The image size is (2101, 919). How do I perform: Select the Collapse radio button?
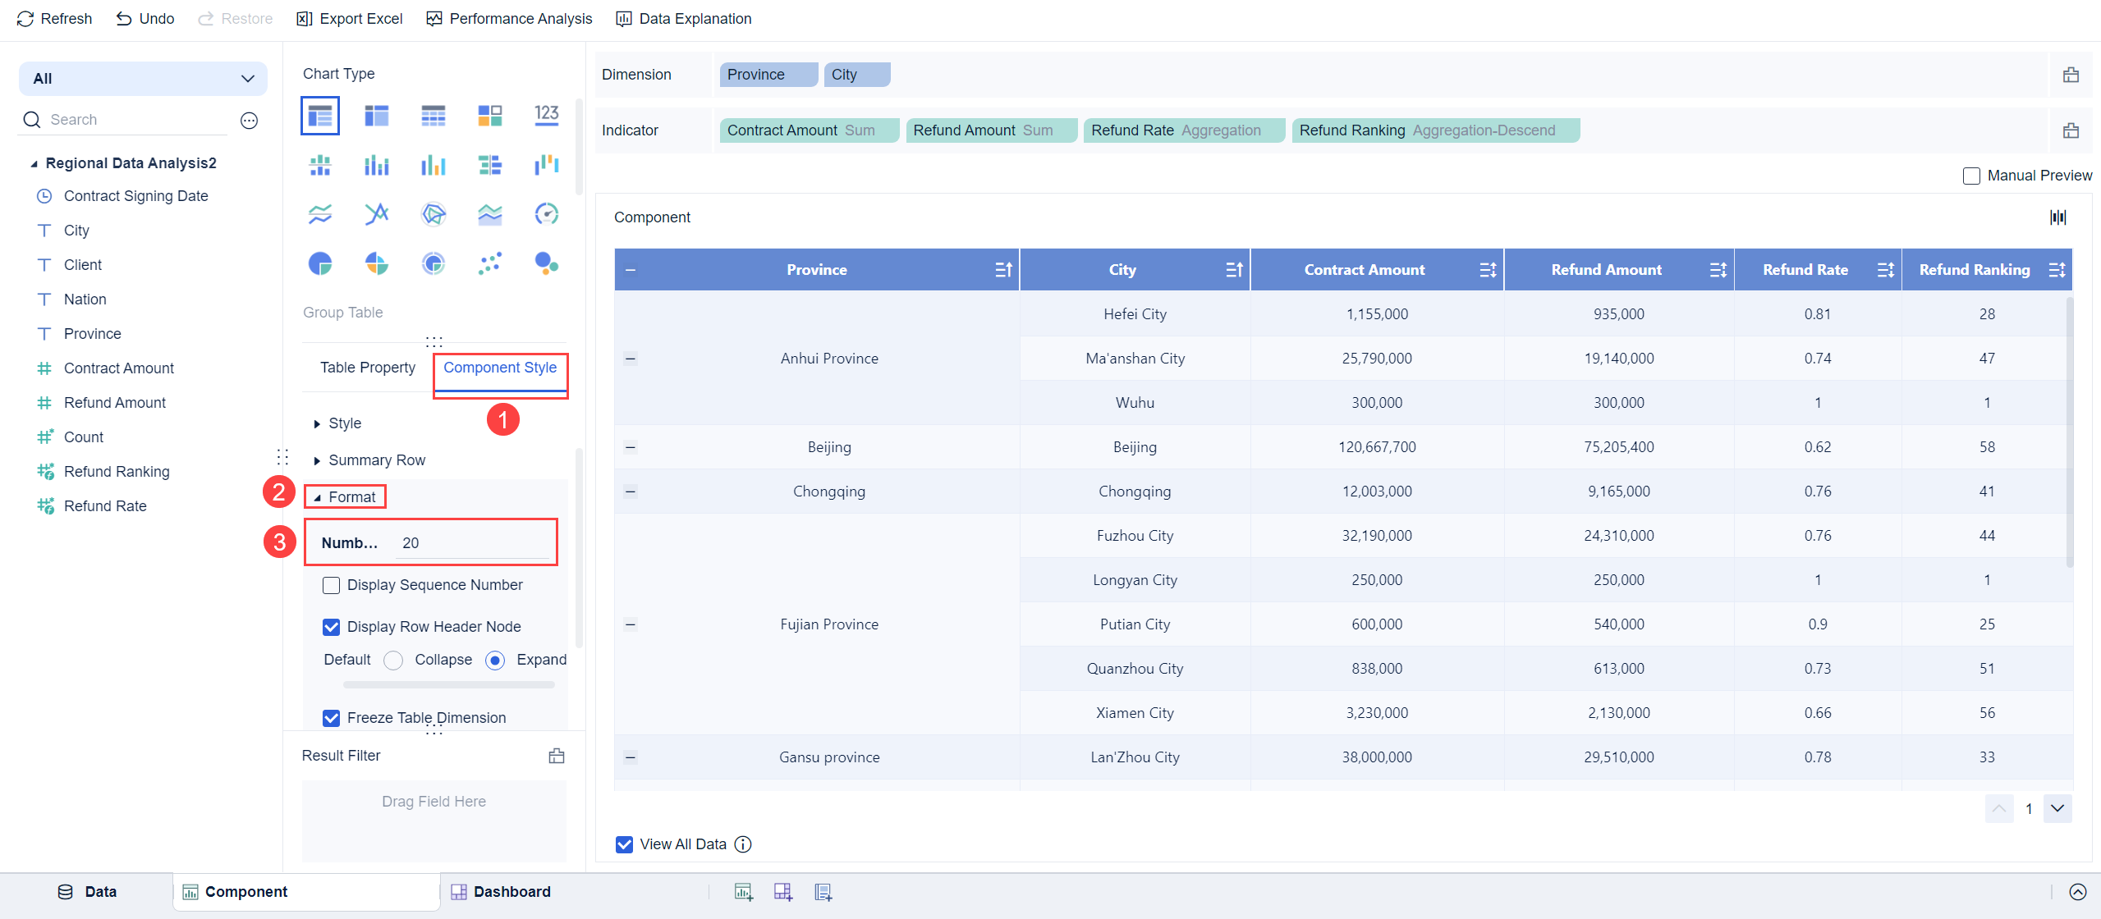pos(394,661)
